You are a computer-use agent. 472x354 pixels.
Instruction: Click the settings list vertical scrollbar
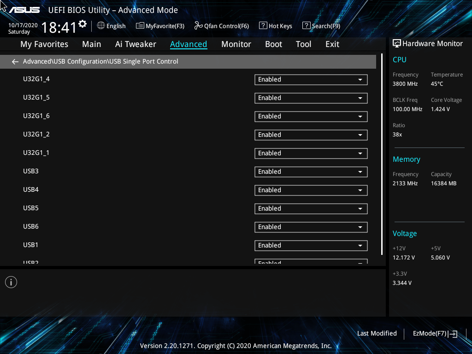coord(382,154)
